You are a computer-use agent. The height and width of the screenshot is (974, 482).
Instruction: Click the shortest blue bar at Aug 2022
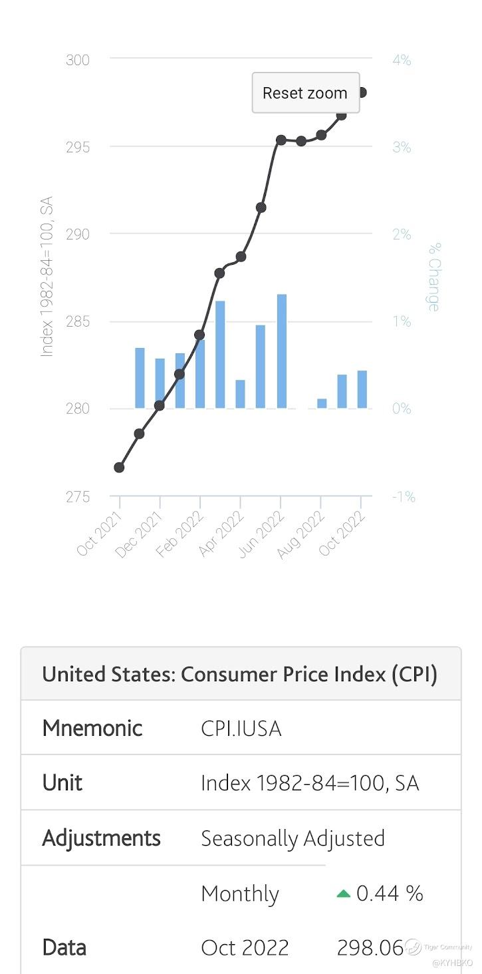click(322, 403)
